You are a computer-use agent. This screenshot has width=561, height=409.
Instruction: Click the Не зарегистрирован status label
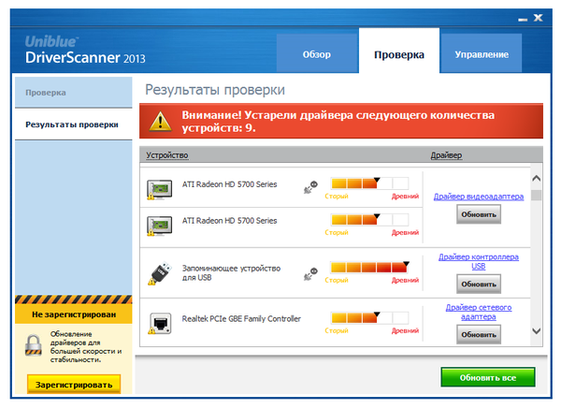[74, 314]
